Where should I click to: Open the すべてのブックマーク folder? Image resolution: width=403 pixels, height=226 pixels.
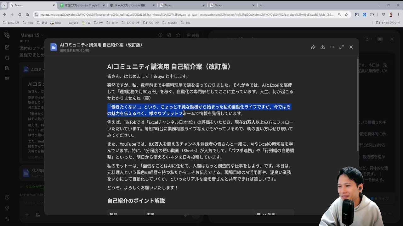coord(388,23)
